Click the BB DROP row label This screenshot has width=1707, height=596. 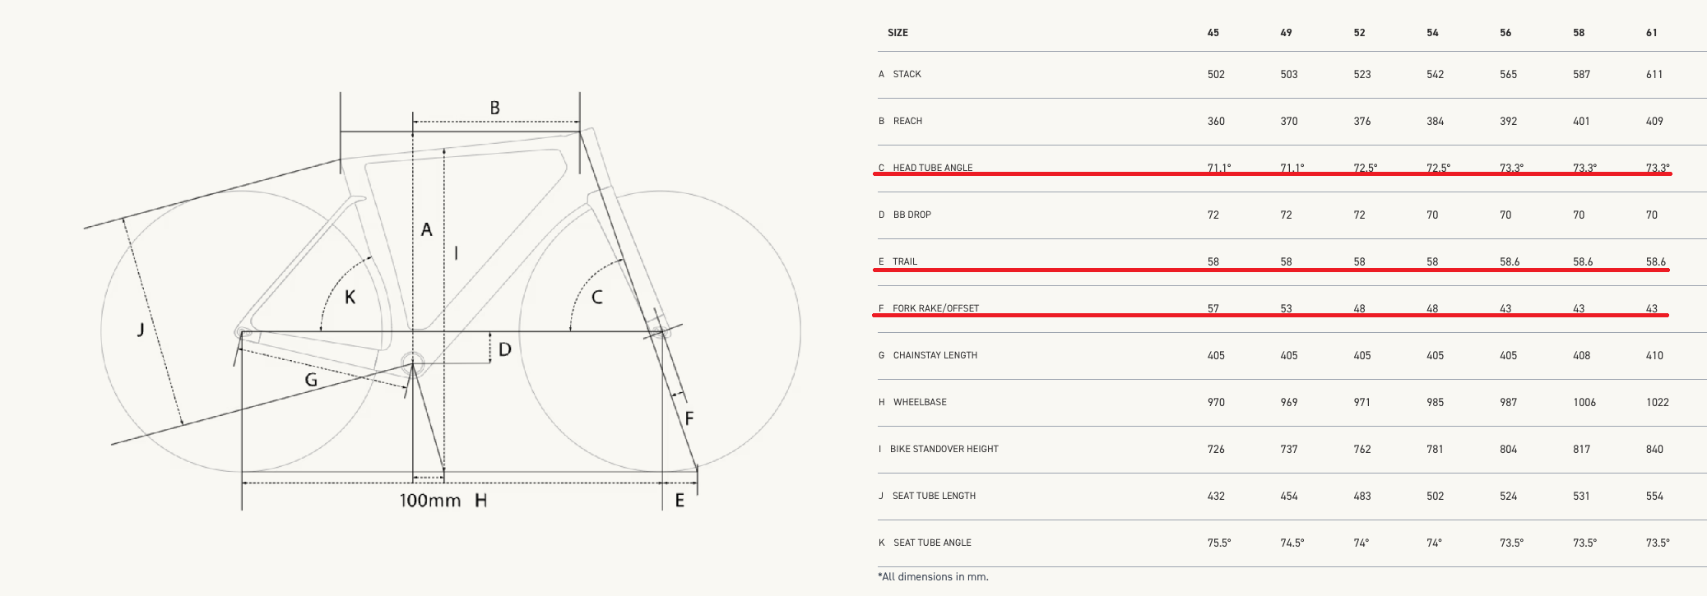click(911, 215)
